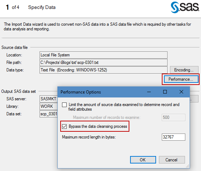Close the Performance Options dialog
The image size is (201, 171).
(181, 92)
